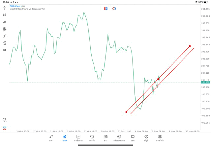Open the drawing objects shapes tool
211x147 pixels.
[5, 43]
